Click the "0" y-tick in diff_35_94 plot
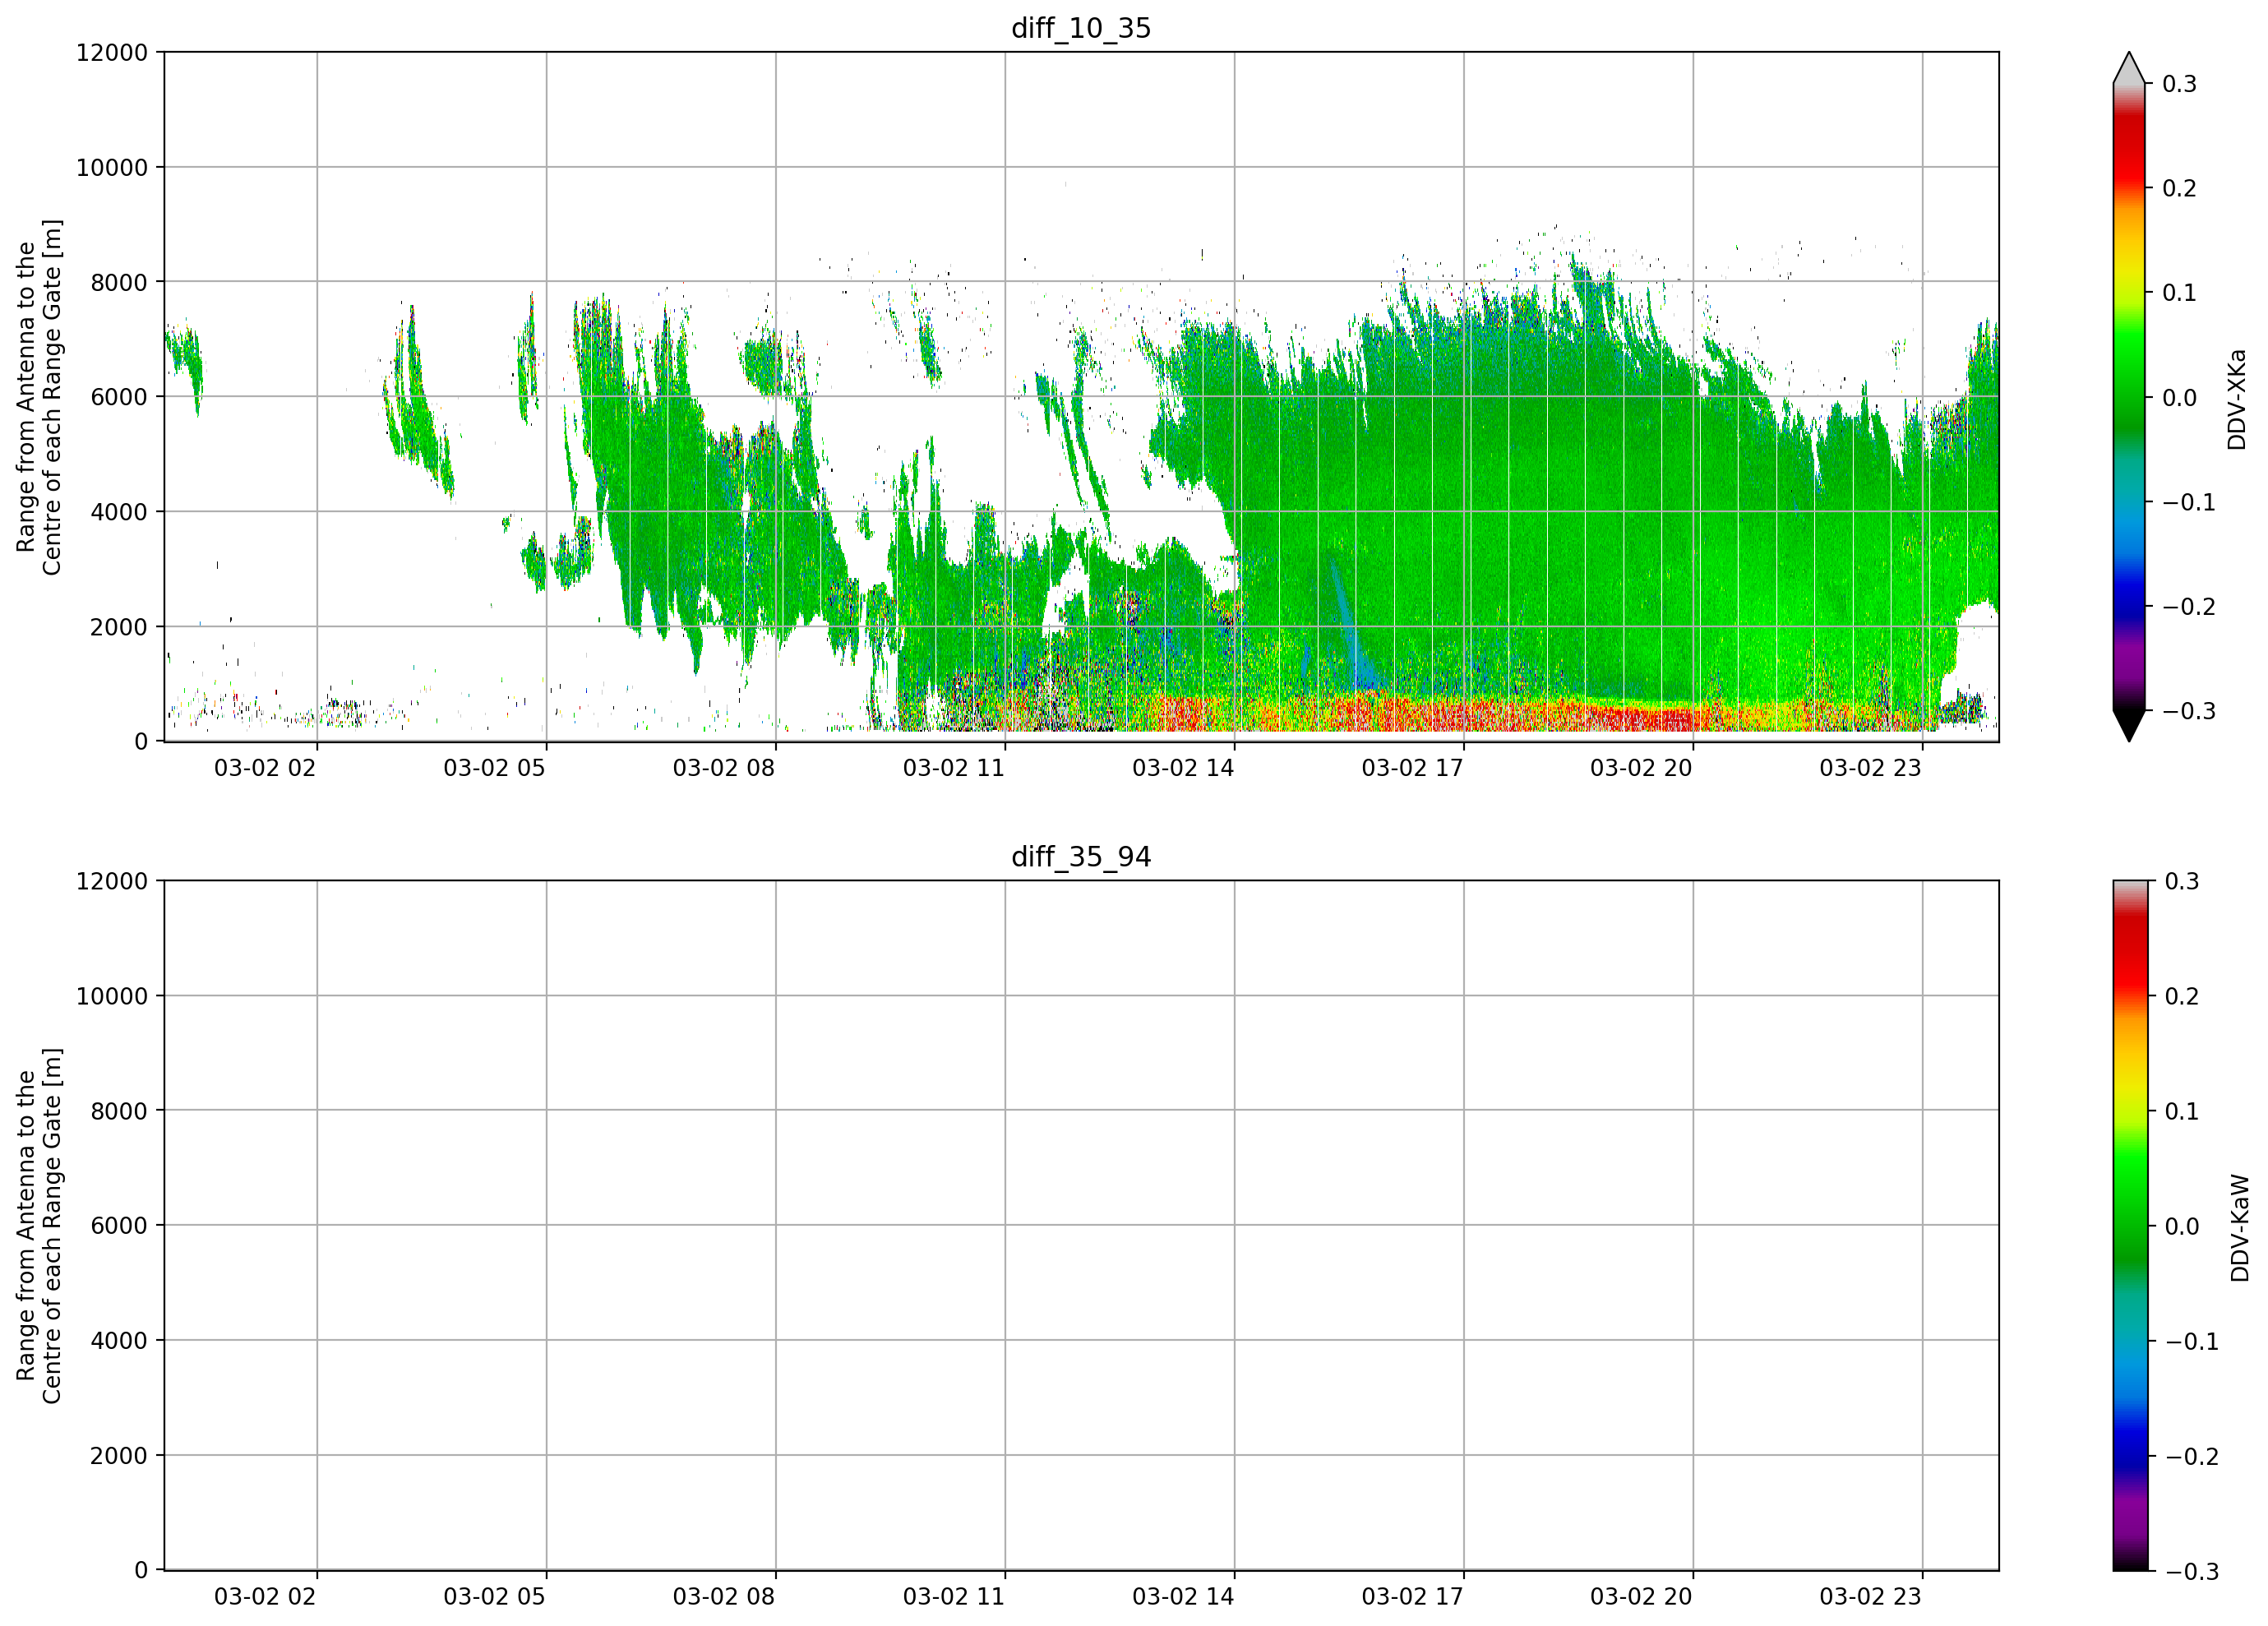Viewport: 2268px width, 1626px height. point(141,1571)
